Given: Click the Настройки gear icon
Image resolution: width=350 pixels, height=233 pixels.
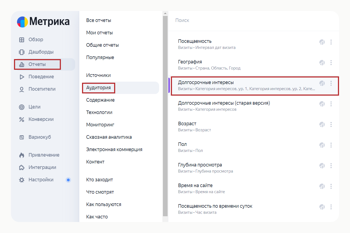Looking at the screenshot, I should (x=22, y=180).
